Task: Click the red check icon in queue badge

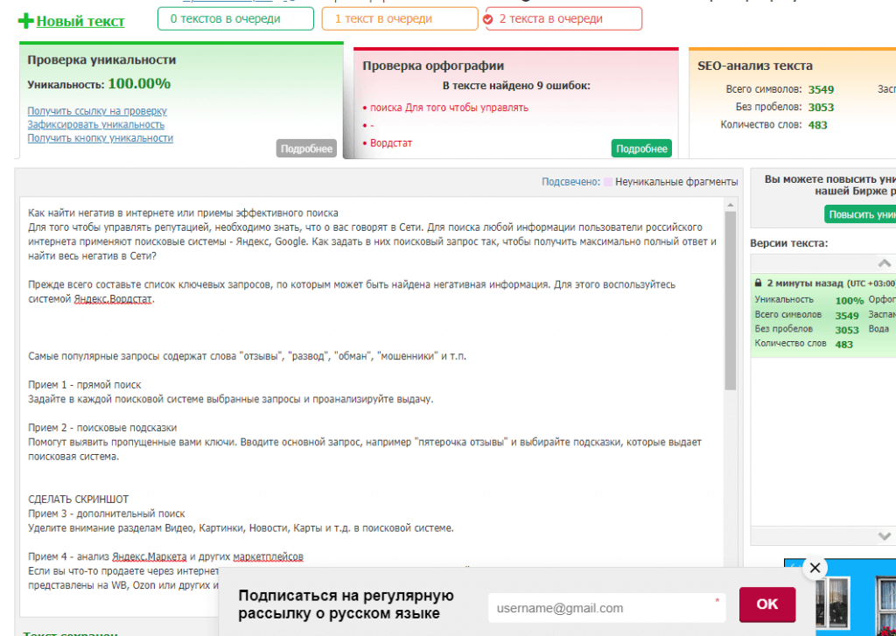Action: (487, 19)
